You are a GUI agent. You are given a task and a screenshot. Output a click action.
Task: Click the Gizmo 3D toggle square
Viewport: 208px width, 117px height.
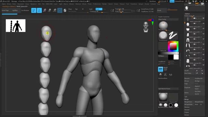pos(60,10)
